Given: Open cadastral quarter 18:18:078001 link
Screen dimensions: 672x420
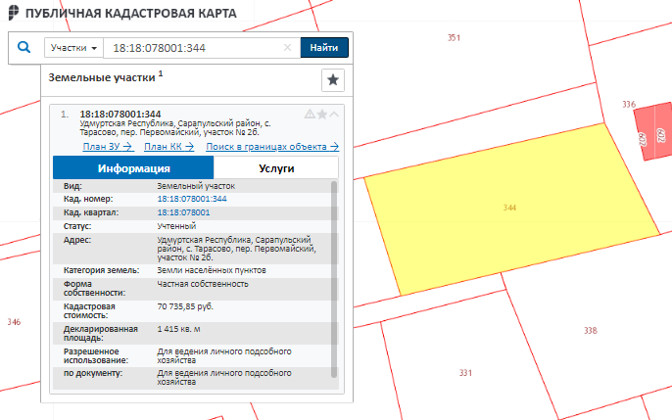Looking at the screenshot, I should point(183,212).
